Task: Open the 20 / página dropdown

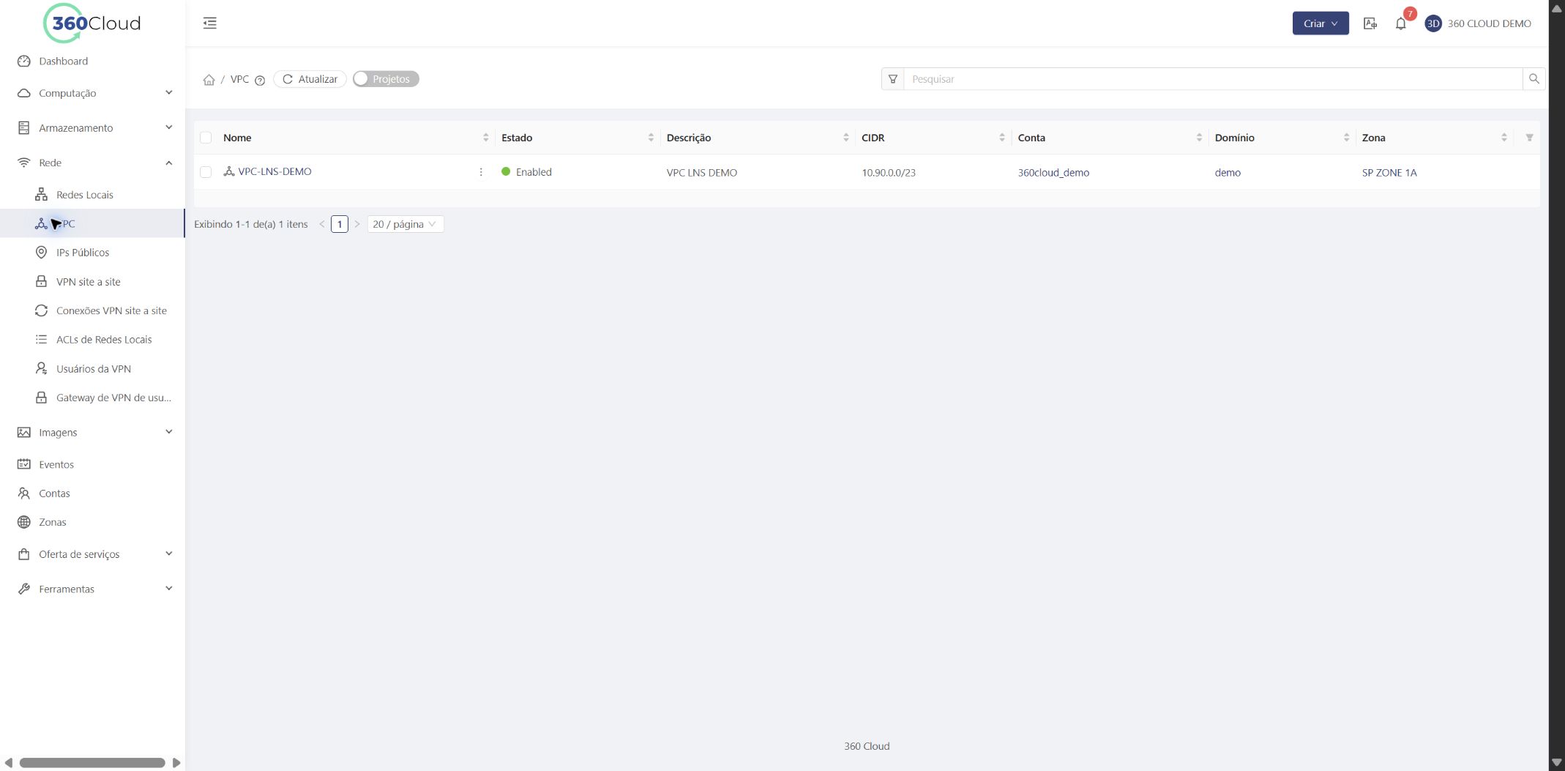Action: point(405,224)
